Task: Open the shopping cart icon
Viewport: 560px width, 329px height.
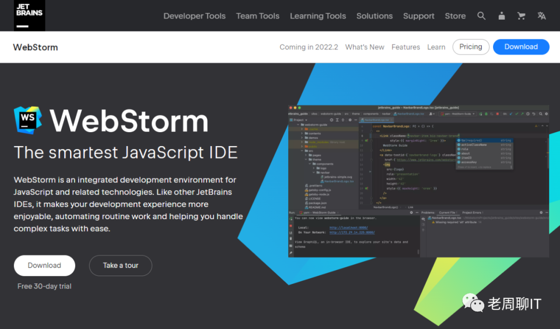Action: (522, 16)
